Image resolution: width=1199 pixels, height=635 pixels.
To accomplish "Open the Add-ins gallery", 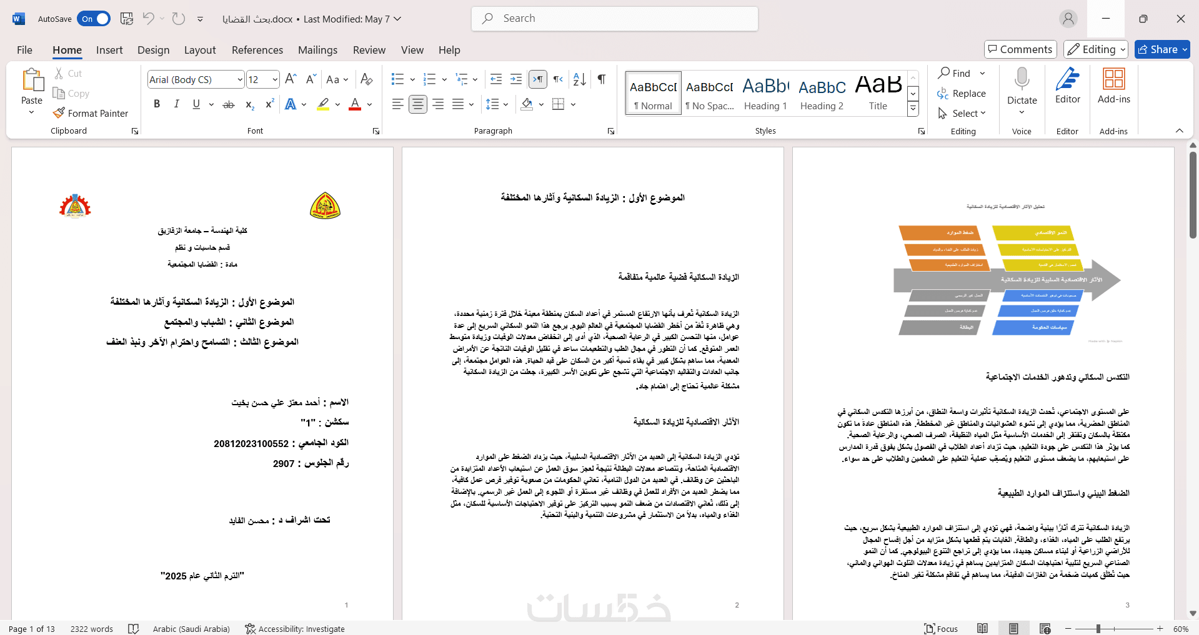I will 1114,86.
